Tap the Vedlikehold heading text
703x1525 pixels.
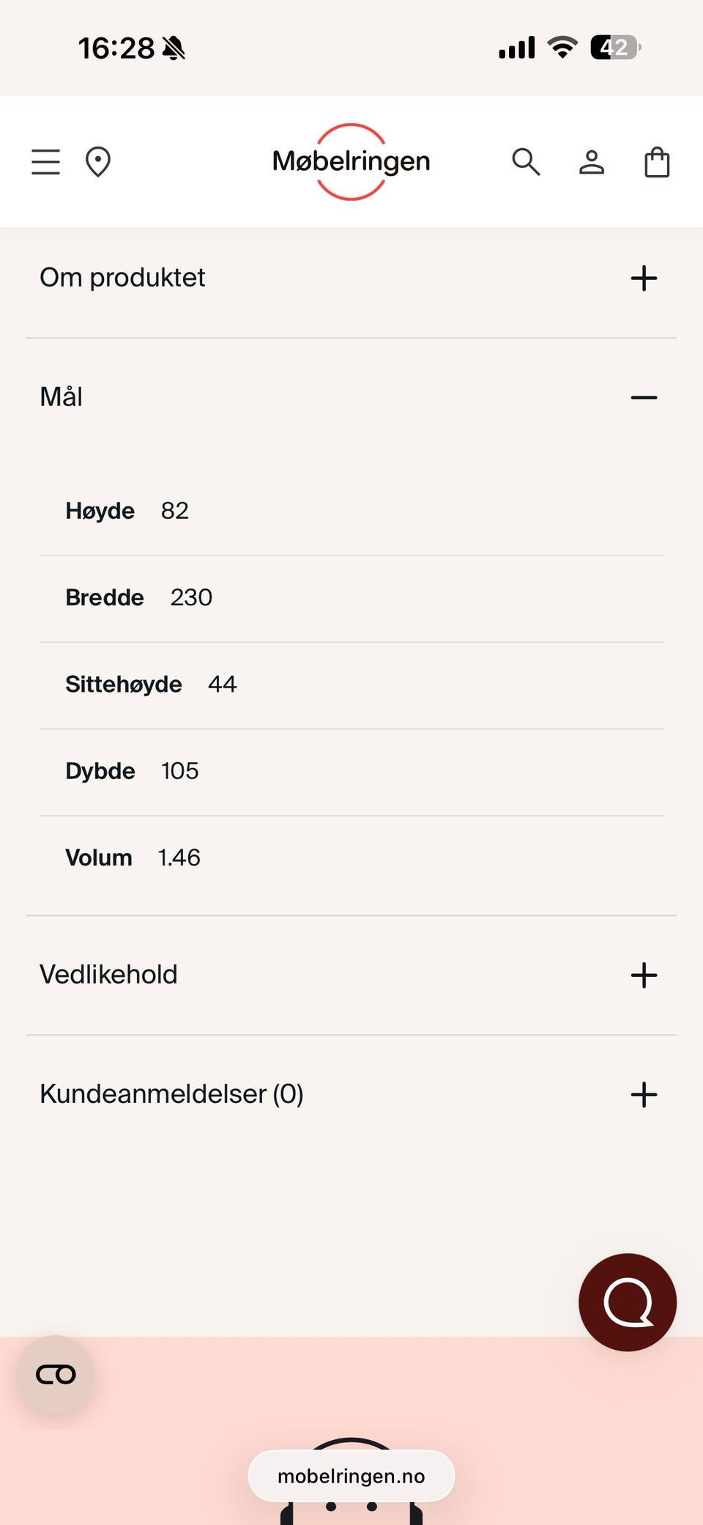point(108,975)
